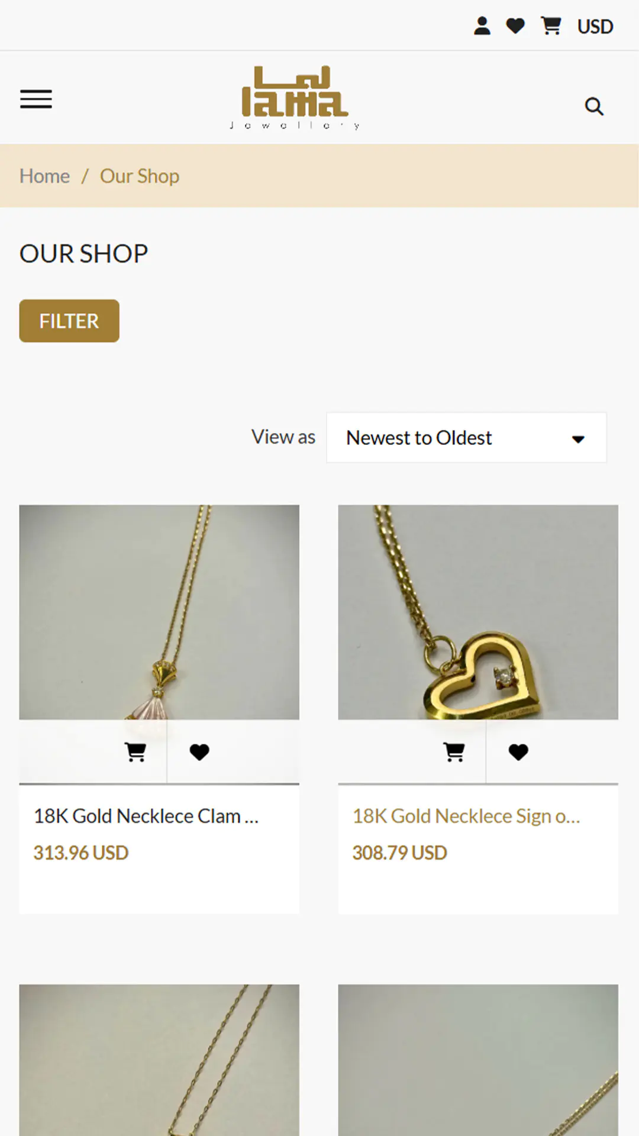Screen dimensions: 639x1136
Task: Open 18K Gold Necklece Clam product title
Action: click(146, 816)
